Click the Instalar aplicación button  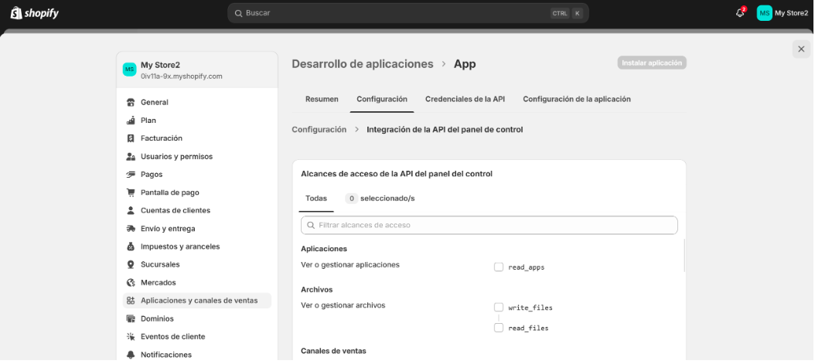pyautogui.click(x=652, y=63)
